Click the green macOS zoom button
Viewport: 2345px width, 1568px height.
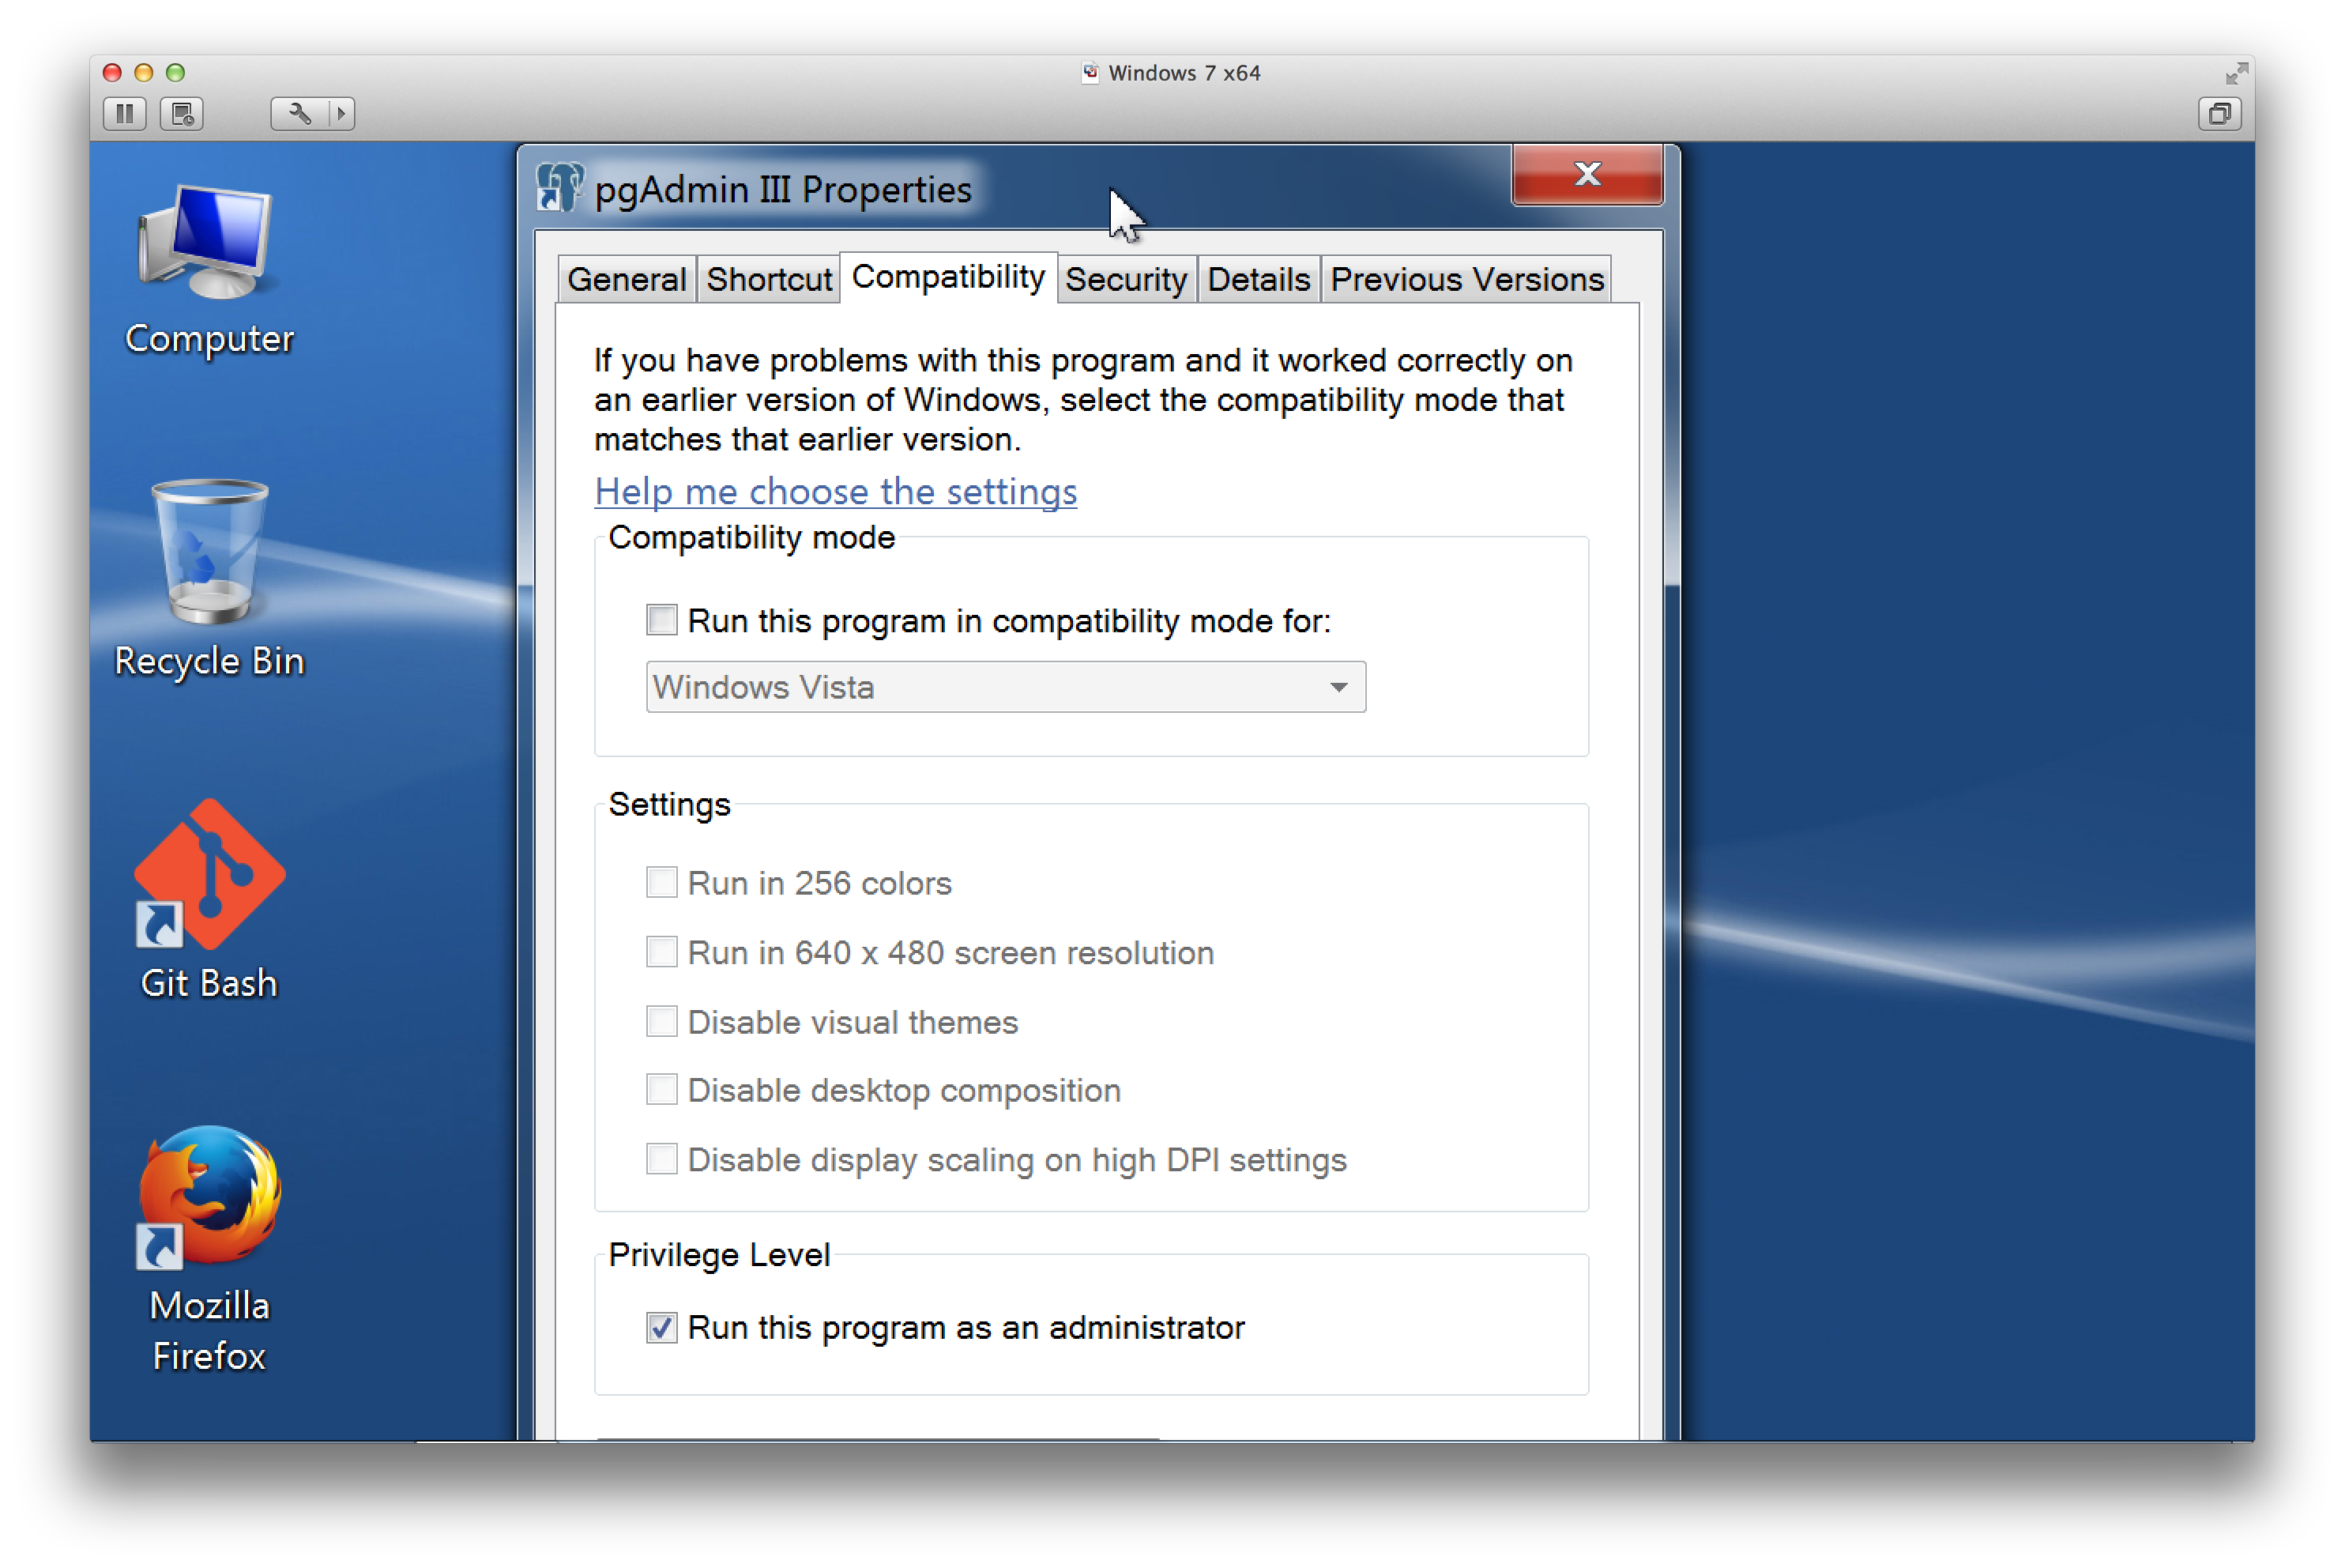click(175, 73)
